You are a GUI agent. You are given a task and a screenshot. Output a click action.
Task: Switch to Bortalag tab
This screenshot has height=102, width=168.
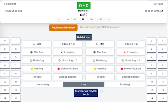[125, 84]
